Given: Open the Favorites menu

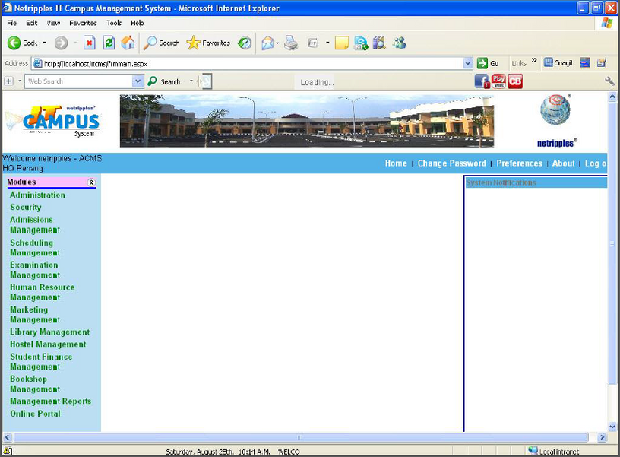Looking at the screenshot, I should (x=83, y=23).
